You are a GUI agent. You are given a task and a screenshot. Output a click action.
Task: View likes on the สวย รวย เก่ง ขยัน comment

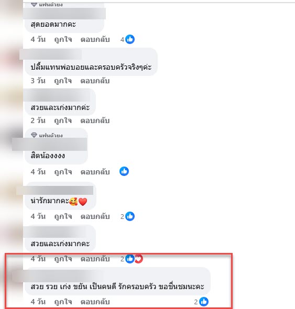201,302
